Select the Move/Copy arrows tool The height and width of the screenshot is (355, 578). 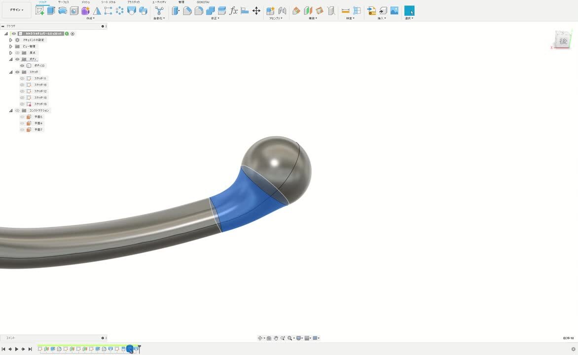(256, 11)
